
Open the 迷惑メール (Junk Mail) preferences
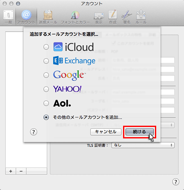click(48, 17)
